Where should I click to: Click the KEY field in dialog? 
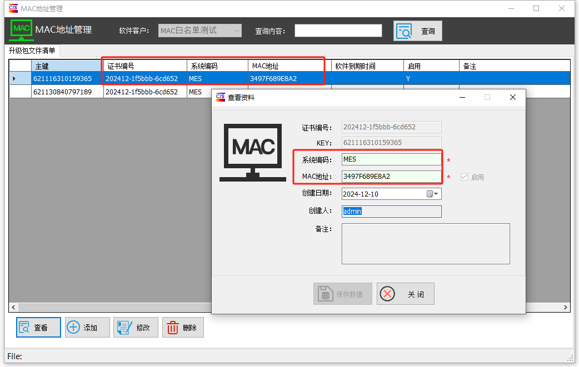tap(391, 143)
